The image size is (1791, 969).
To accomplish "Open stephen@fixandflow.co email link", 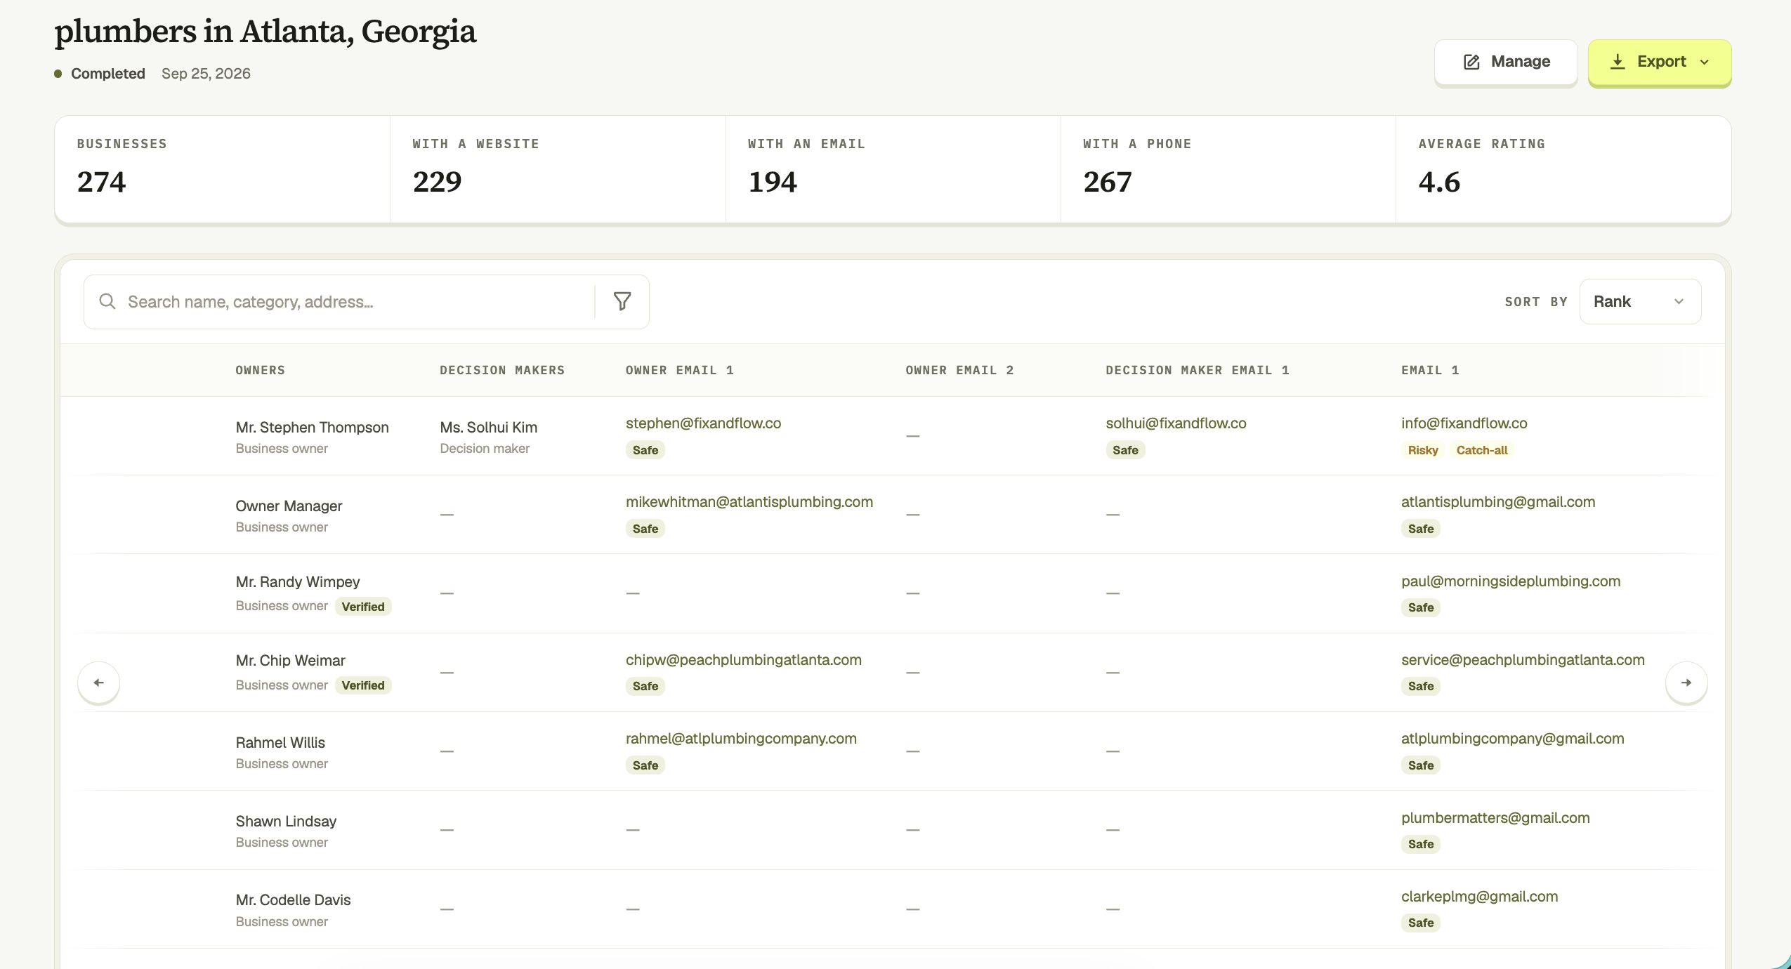I will tap(703, 423).
